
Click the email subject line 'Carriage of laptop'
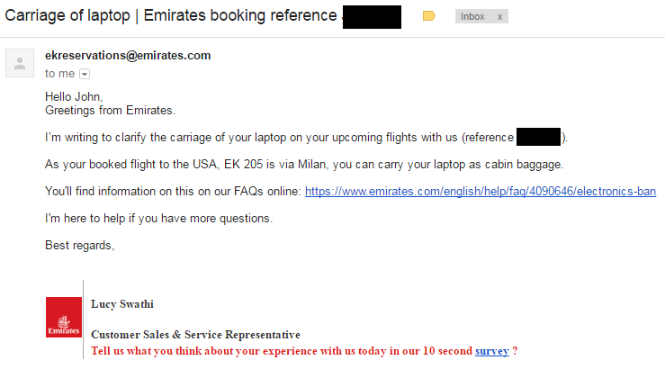[x=67, y=15]
